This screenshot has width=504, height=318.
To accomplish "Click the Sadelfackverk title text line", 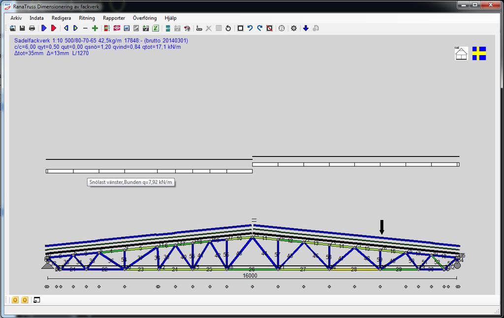I will click(x=101, y=40).
